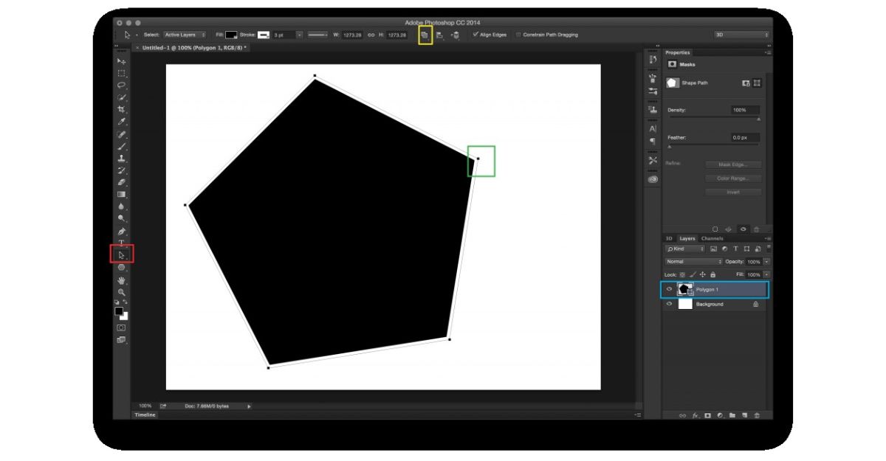
Task: Select the Brush tool
Action: 121,146
